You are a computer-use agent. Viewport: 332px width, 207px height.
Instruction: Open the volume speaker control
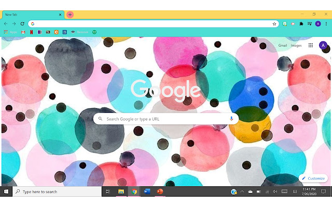click(275, 191)
